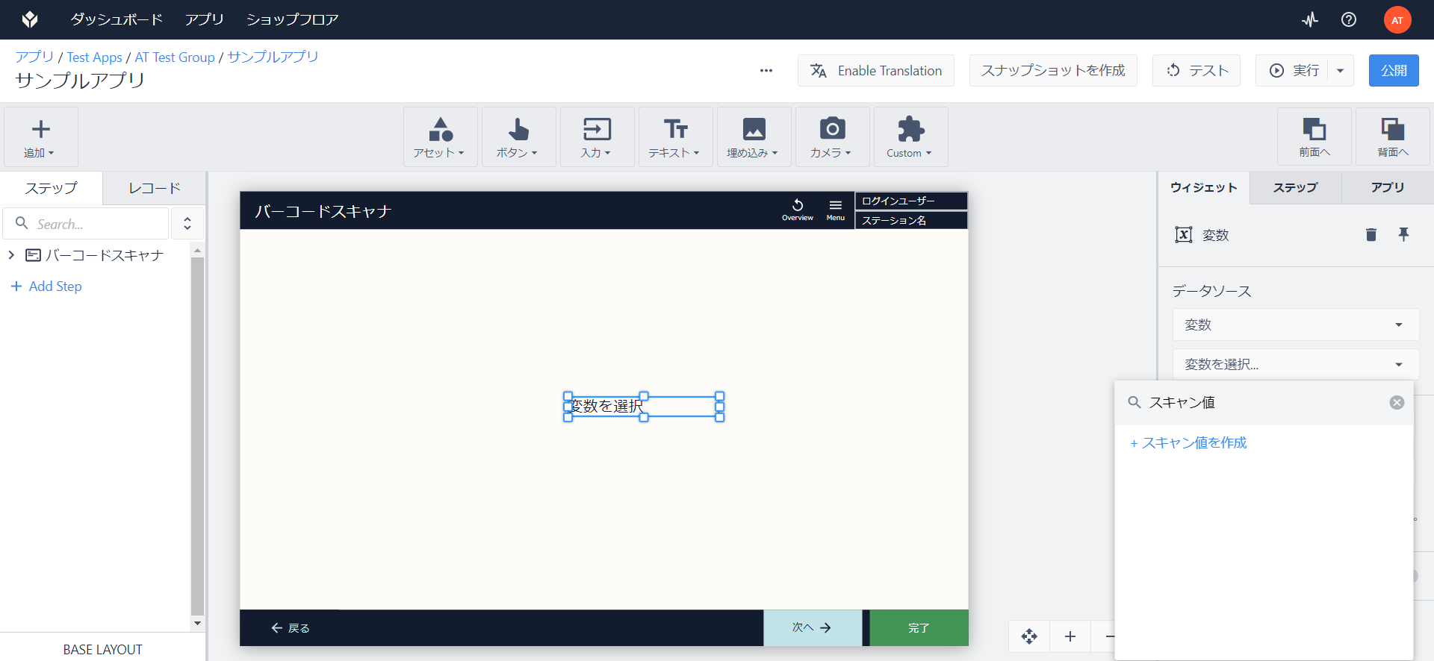Clear the スキャン値 search field
The image size is (1434, 661).
point(1397,403)
